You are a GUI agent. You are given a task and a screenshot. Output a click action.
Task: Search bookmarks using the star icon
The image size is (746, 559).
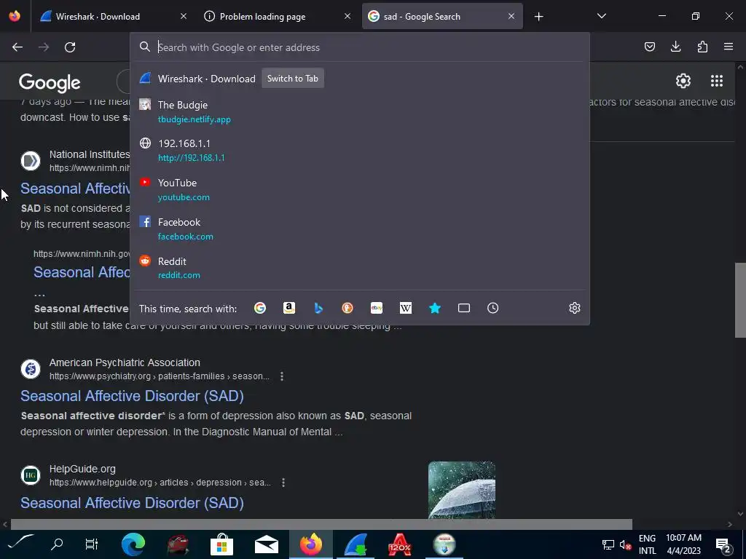(x=435, y=308)
